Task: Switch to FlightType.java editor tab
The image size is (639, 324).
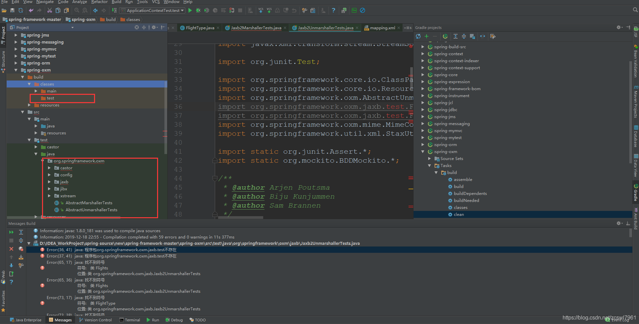Action: 200,28
